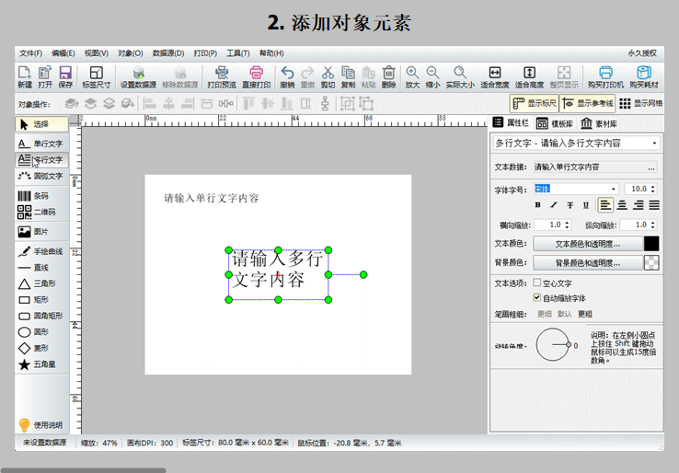Open 标签尺寸 label size settings
The width and height of the screenshot is (679, 473).
click(x=96, y=76)
